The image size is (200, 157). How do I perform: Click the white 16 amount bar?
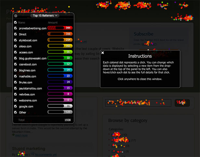pos(60,106)
